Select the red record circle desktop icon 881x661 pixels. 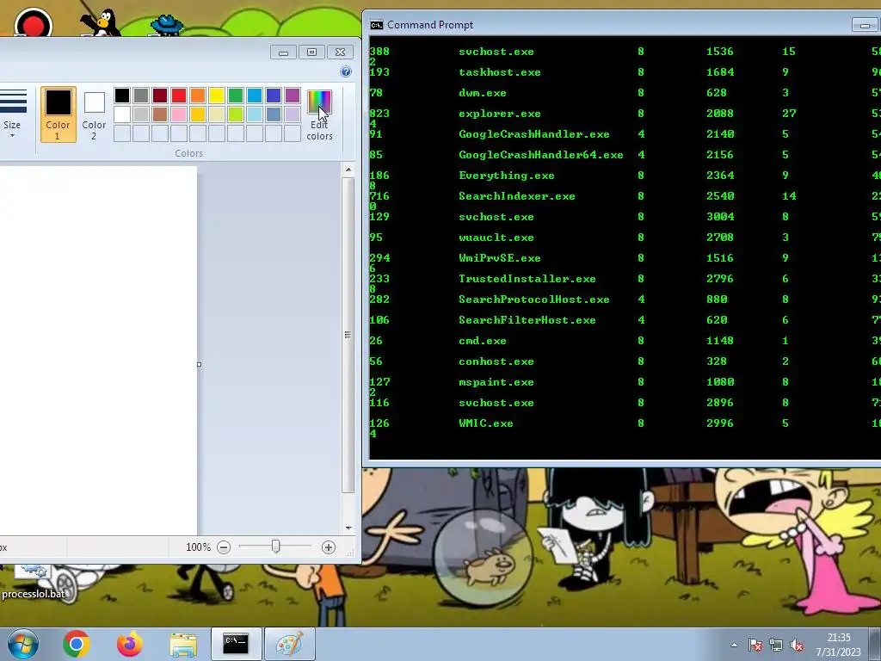tap(34, 23)
